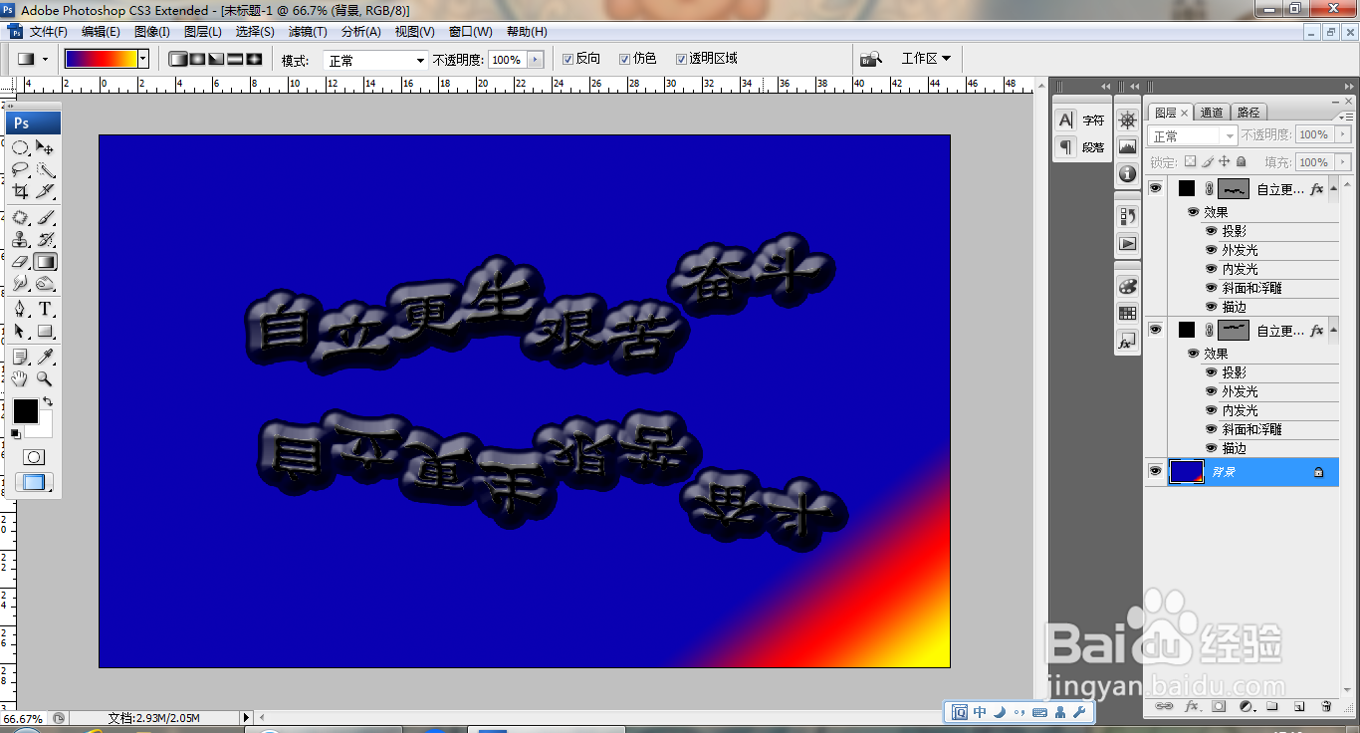Open the 窗口(W) menu
The height and width of the screenshot is (733, 1360).
pos(470,32)
